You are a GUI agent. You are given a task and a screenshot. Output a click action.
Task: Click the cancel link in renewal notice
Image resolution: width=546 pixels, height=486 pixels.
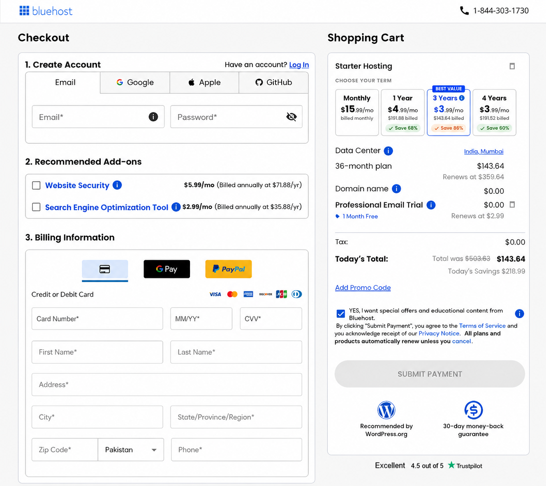[462, 342]
